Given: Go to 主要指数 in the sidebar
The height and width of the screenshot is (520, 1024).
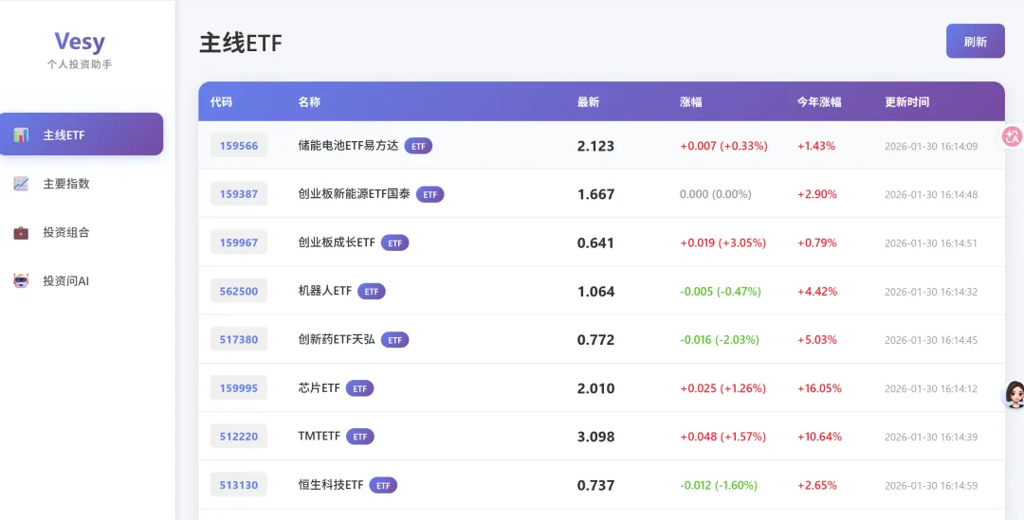Looking at the screenshot, I should [82, 184].
